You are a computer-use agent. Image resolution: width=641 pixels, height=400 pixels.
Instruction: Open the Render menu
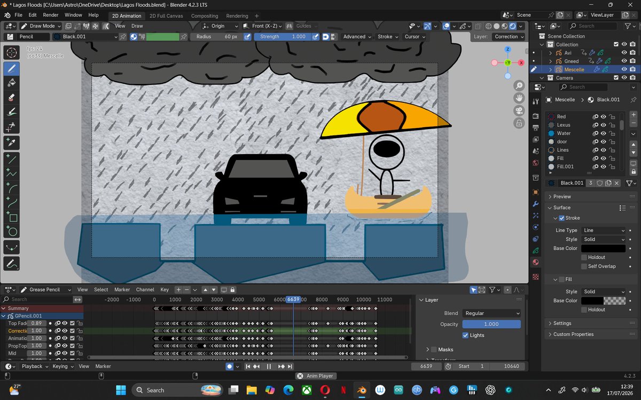point(51,15)
